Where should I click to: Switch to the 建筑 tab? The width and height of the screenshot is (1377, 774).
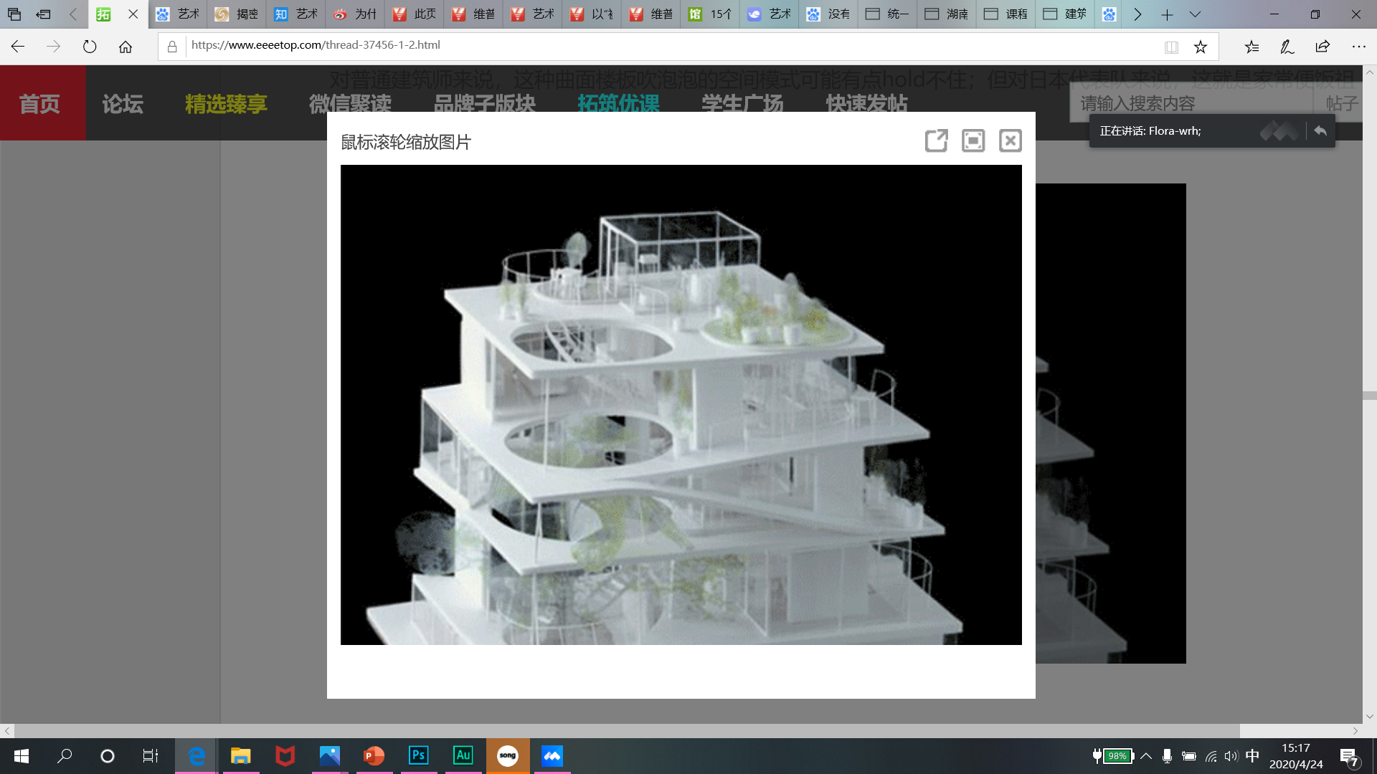(1065, 14)
